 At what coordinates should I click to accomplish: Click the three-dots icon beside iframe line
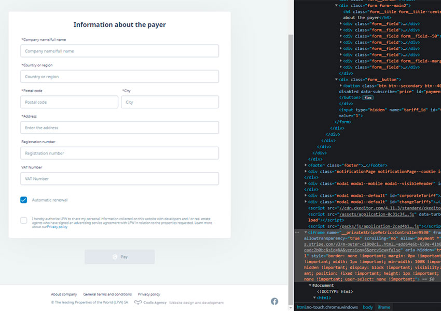pyautogui.click(x=297, y=232)
